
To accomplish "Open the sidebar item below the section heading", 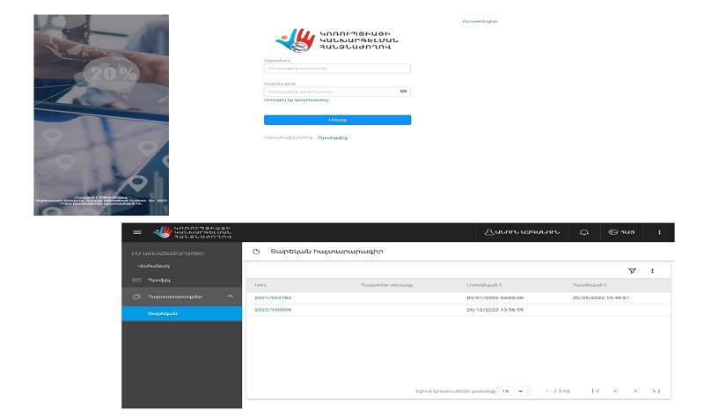I will (153, 266).
